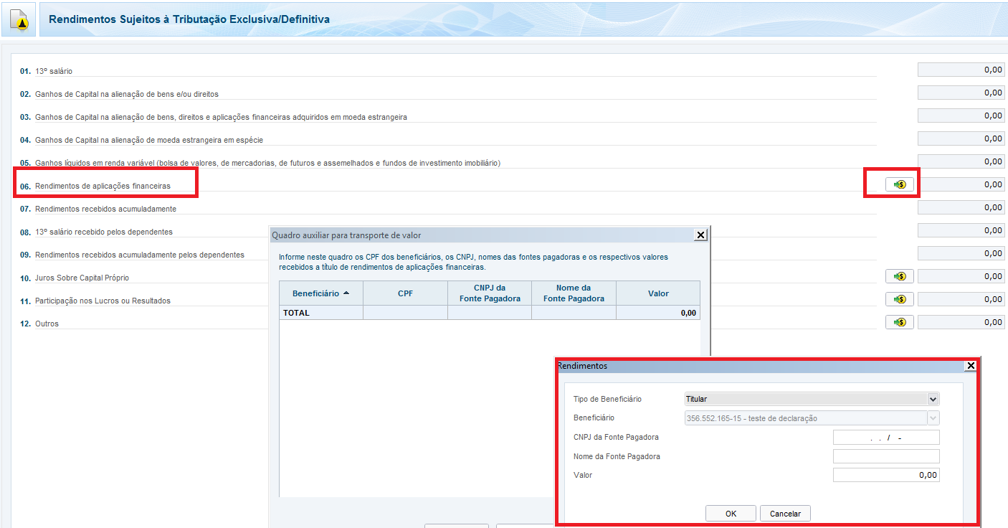Click the Nome da Fonte Pagadora column header
This screenshot has width=1008, height=528.
tap(574, 293)
